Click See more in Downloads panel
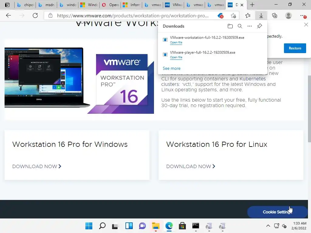This screenshot has width=311, height=233. 172,68
